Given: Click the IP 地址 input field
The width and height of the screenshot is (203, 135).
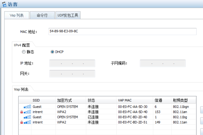Looking at the screenshot, I should point(72,63).
